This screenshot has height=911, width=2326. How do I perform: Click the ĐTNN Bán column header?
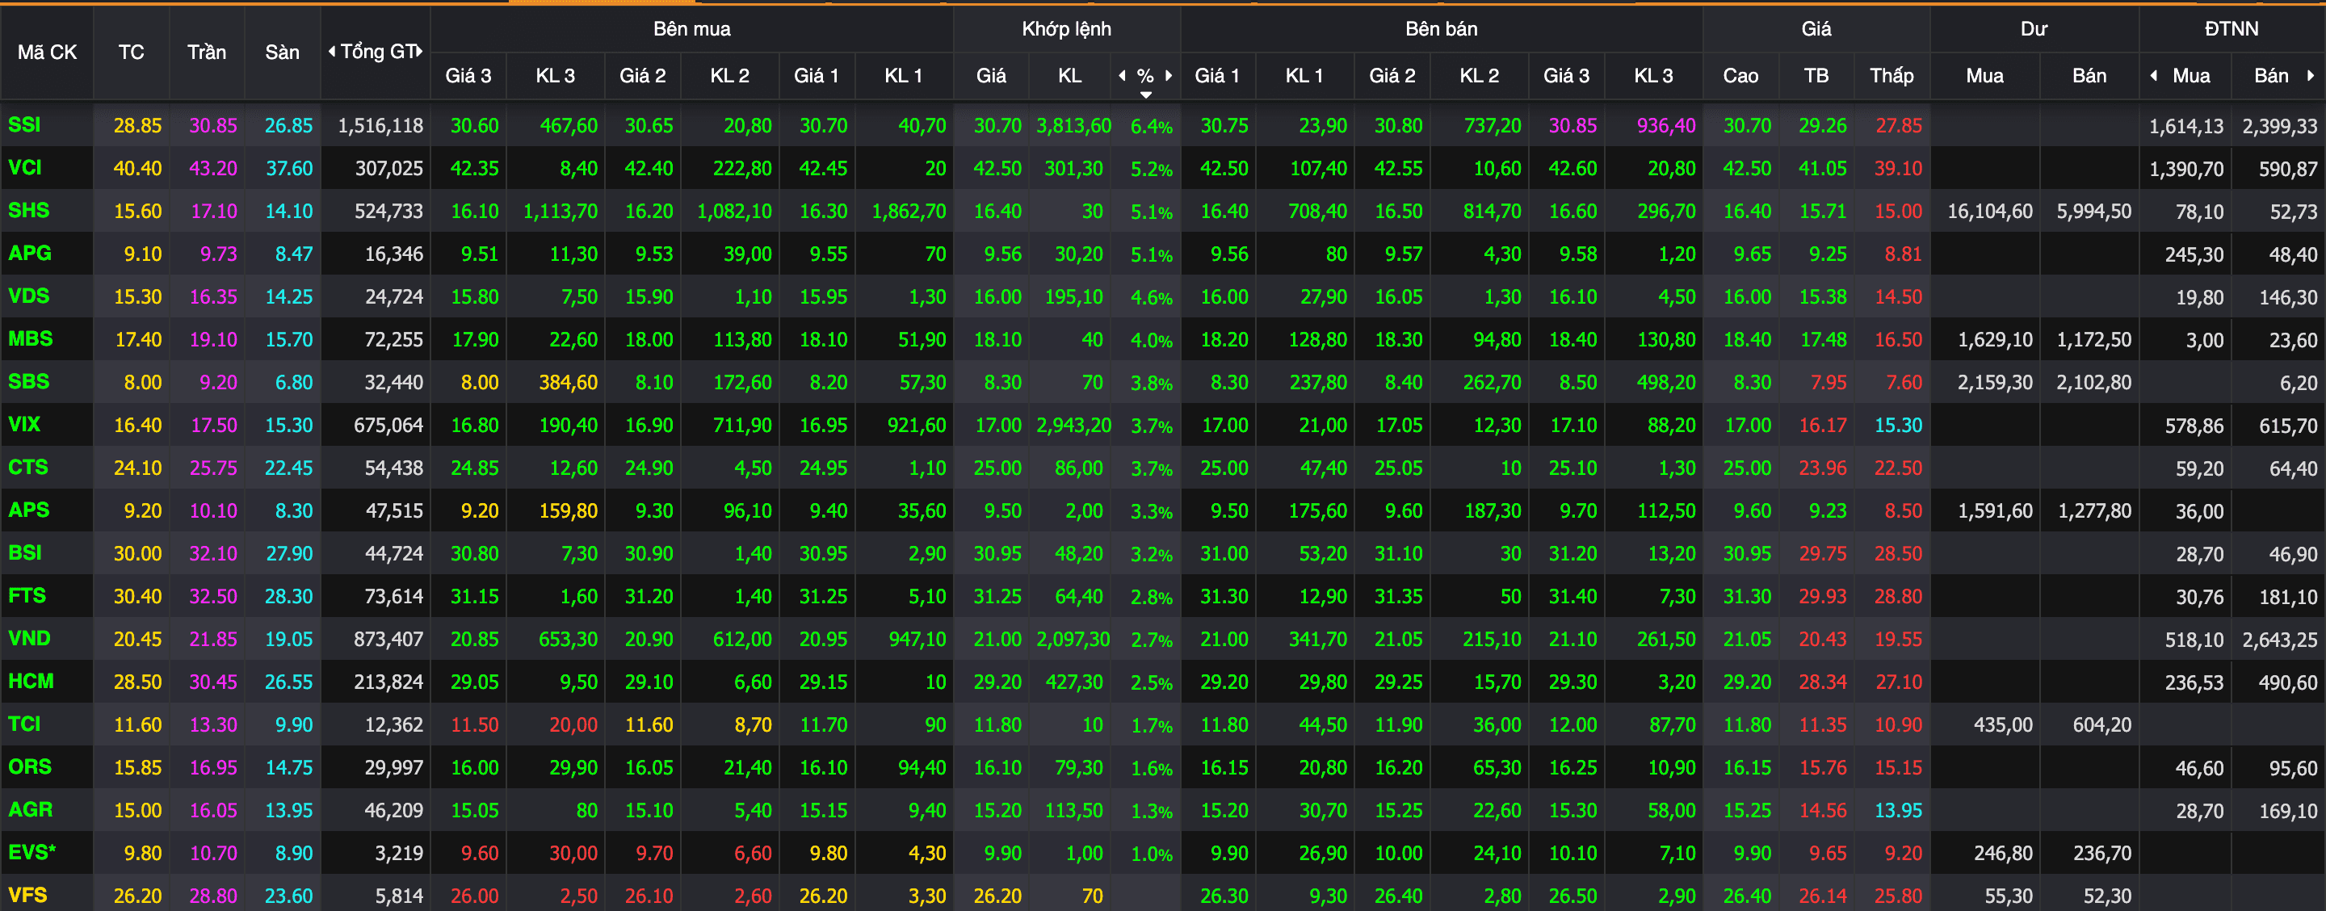[2271, 76]
